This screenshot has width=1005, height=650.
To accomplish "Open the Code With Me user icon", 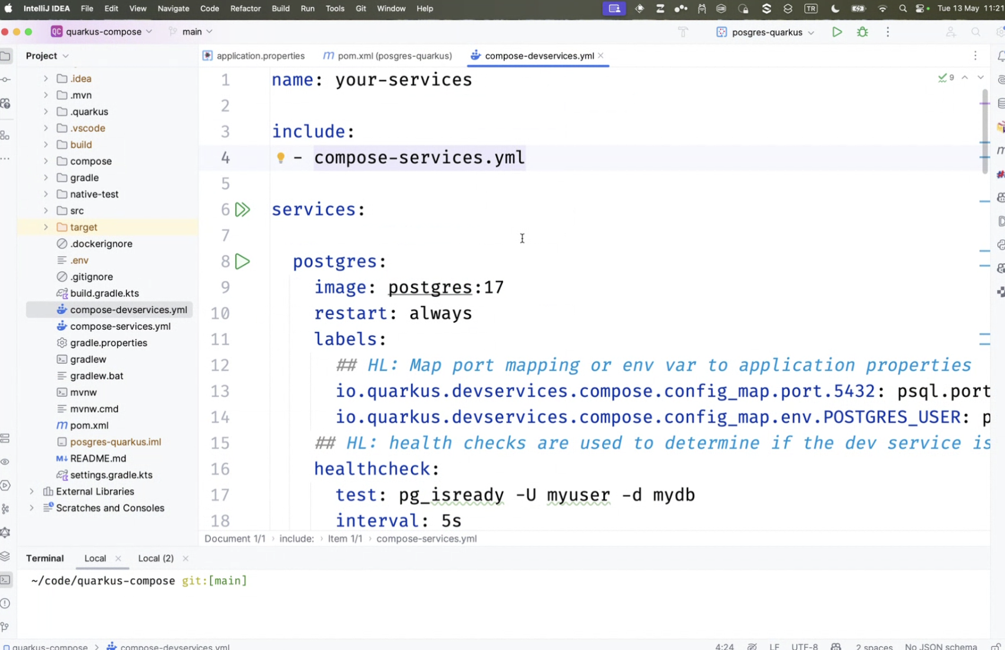I will tap(951, 32).
